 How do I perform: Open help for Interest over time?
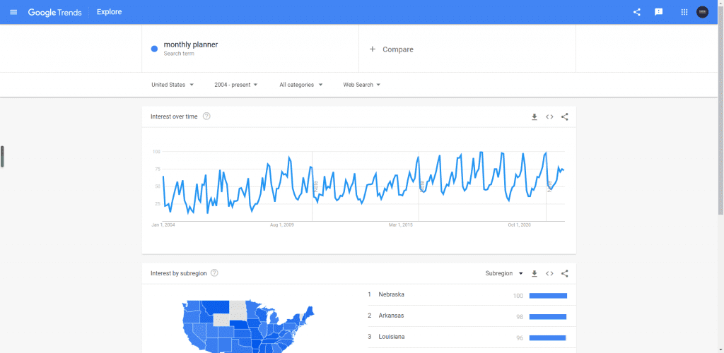206,116
